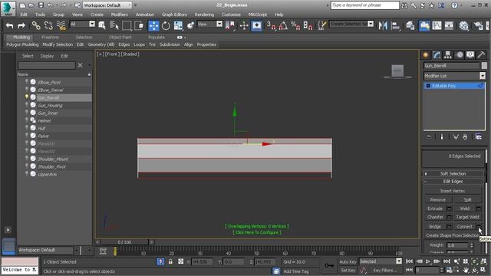Toggle visibility bulb for Helmet

click(x=27, y=120)
